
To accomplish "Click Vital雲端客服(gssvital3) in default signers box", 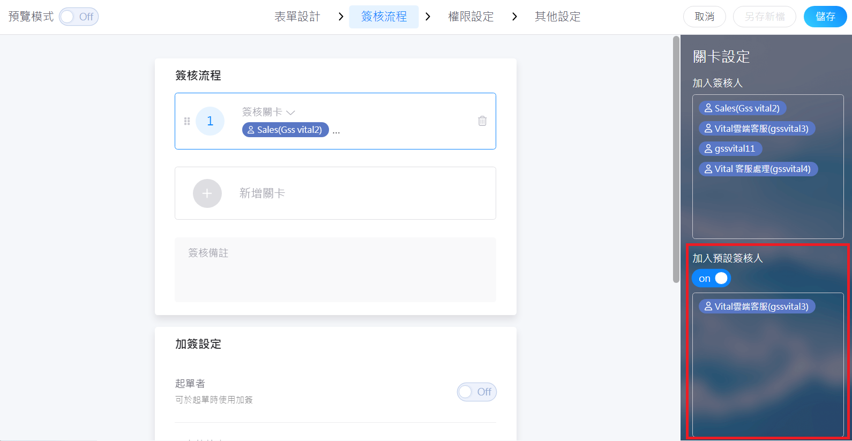I will tap(757, 307).
